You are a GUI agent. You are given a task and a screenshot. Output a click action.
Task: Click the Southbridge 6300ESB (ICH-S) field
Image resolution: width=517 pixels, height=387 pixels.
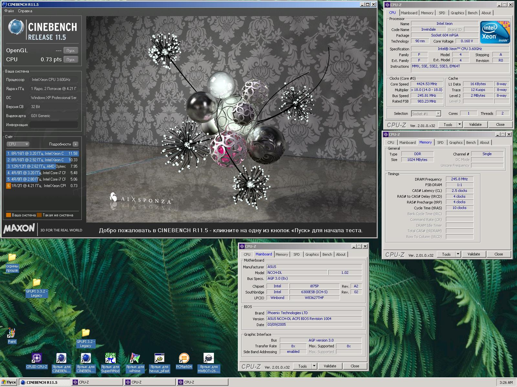tap(314, 292)
